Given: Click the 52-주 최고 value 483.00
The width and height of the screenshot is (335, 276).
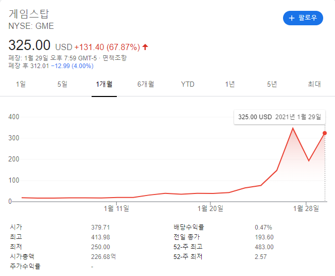Looking at the screenshot, I should click(x=264, y=247).
